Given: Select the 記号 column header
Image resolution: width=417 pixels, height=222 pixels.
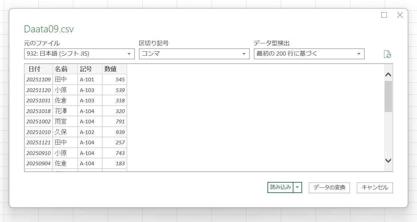Looking at the screenshot, I should pyautogui.click(x=90, y=69).
